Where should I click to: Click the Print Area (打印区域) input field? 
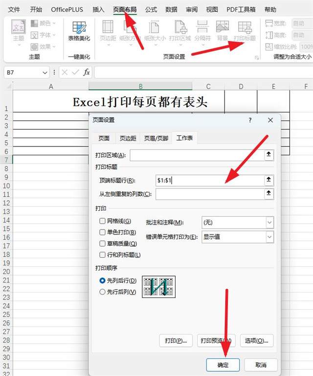coord(197,155)
